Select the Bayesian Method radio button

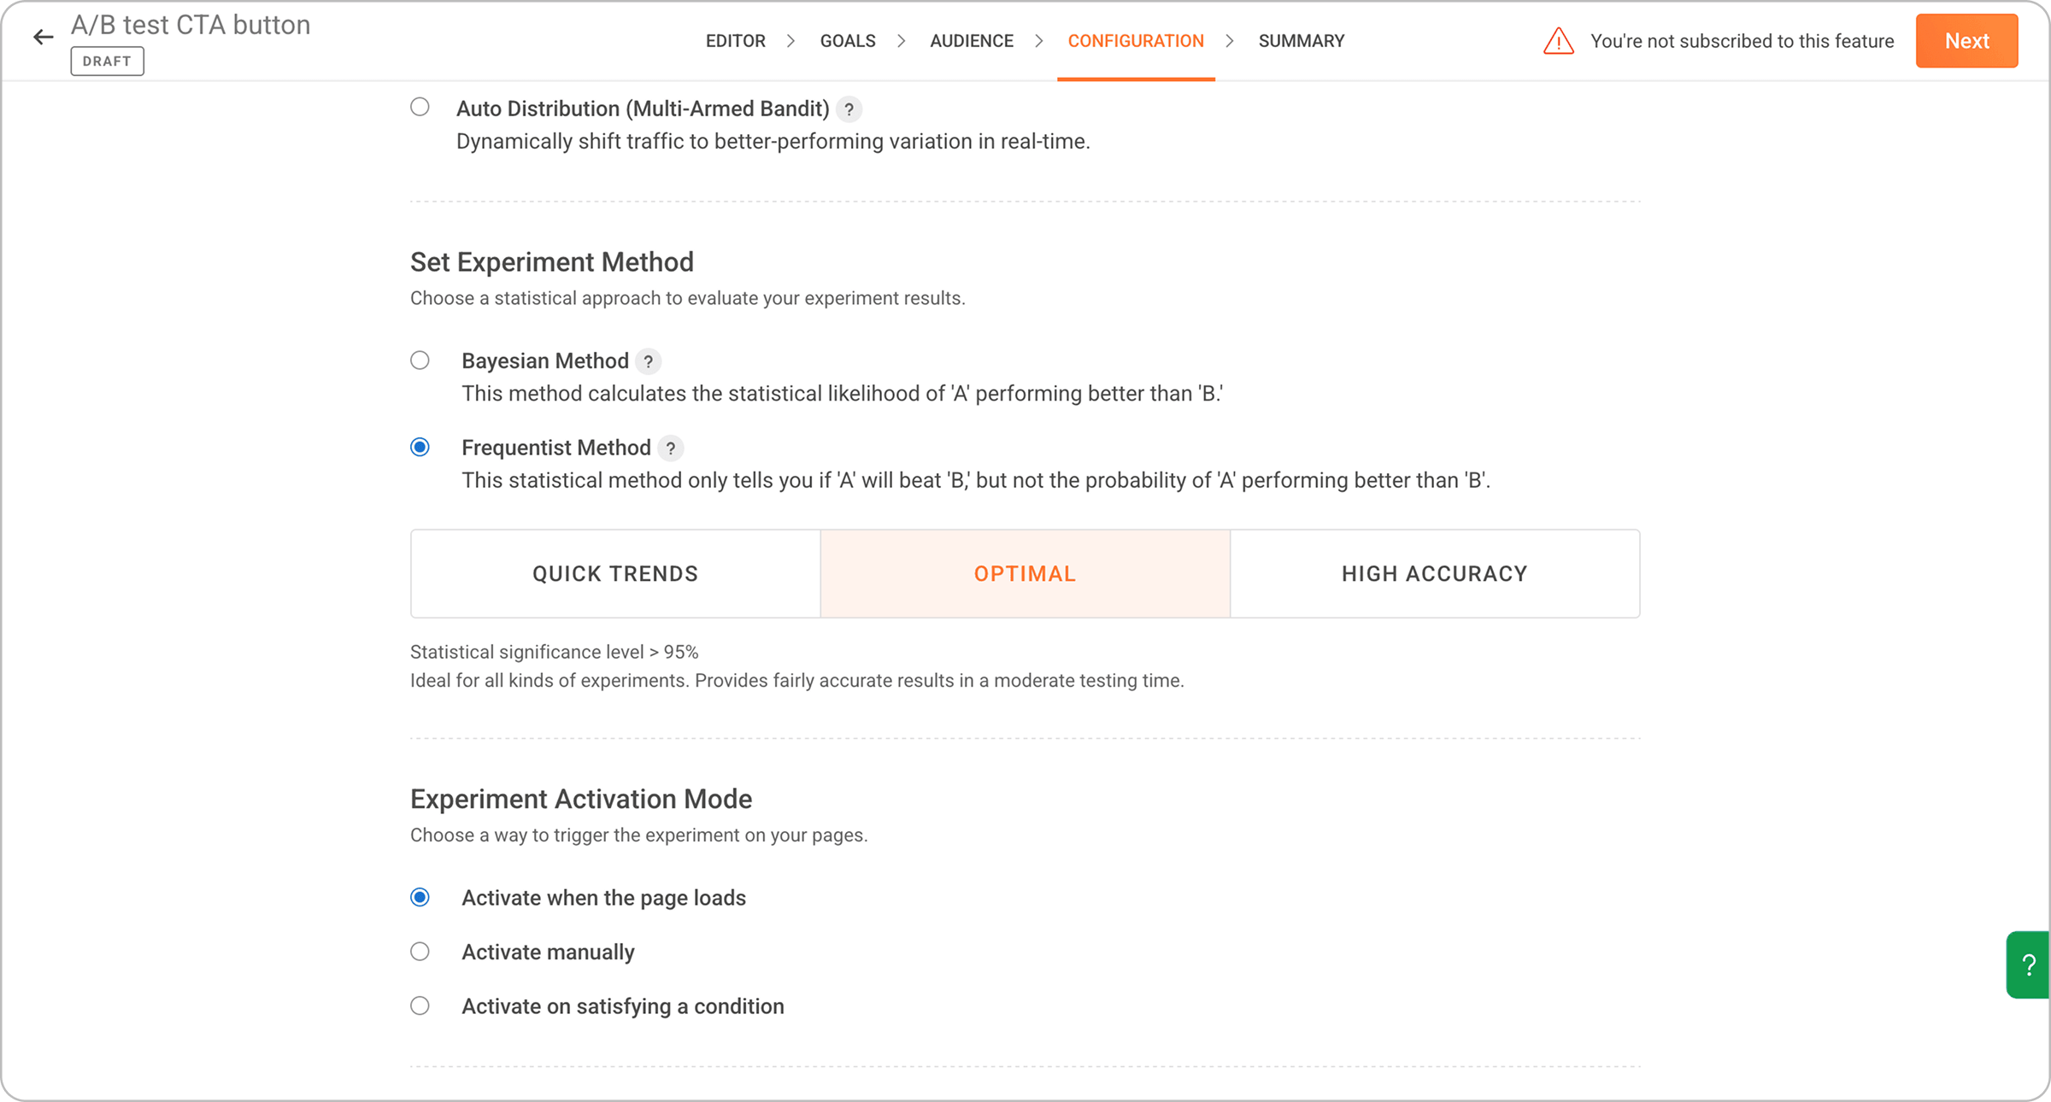[420, 360]
